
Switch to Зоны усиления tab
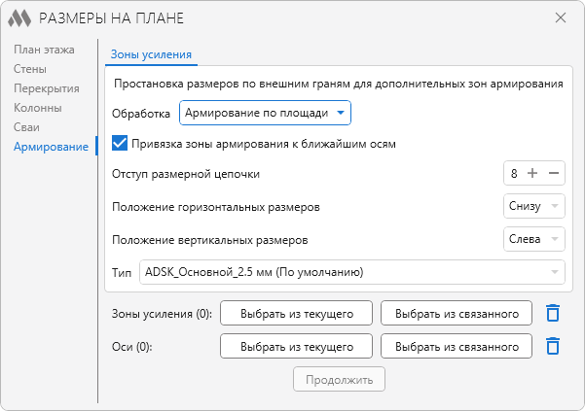(151, 54)
